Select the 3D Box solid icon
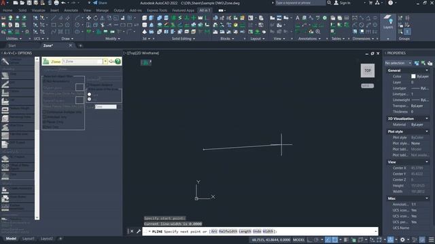The image size is (435, 244). coord(145,18)
